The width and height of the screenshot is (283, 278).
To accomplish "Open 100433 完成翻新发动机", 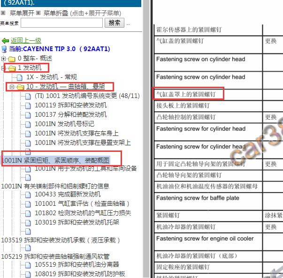I will [68, 195].
